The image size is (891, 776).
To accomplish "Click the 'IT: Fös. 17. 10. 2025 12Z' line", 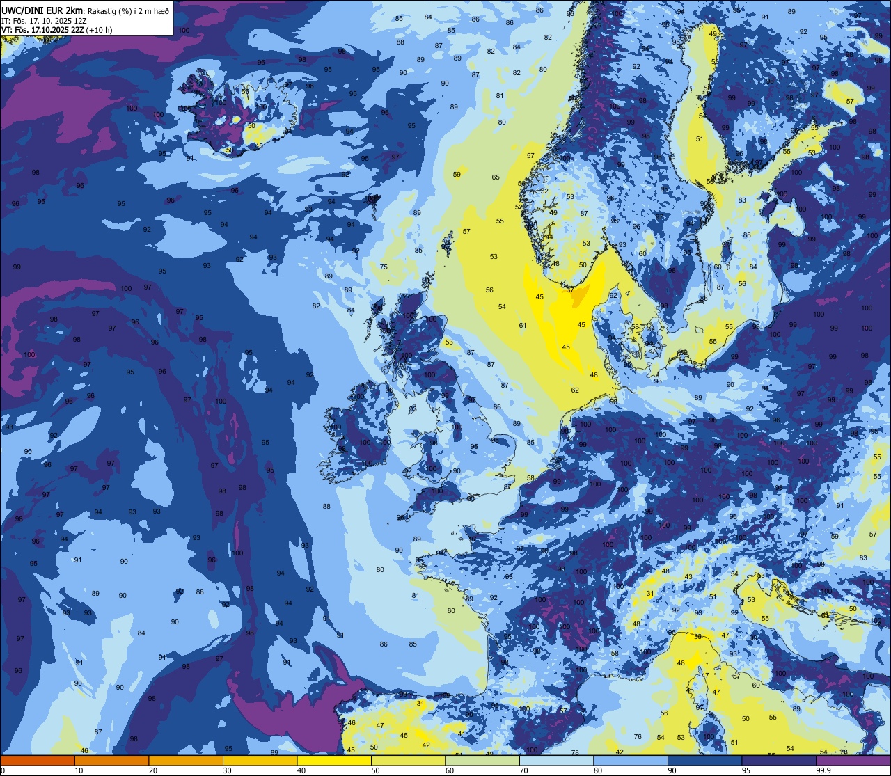I will coord(44,21).
